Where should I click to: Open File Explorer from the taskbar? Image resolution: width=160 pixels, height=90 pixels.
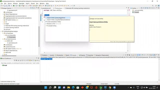click(68, 87)
